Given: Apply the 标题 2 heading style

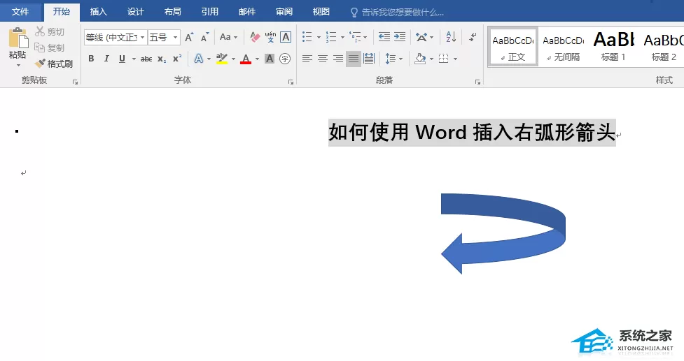Looking at the screenshot, I should coord(663,47).
